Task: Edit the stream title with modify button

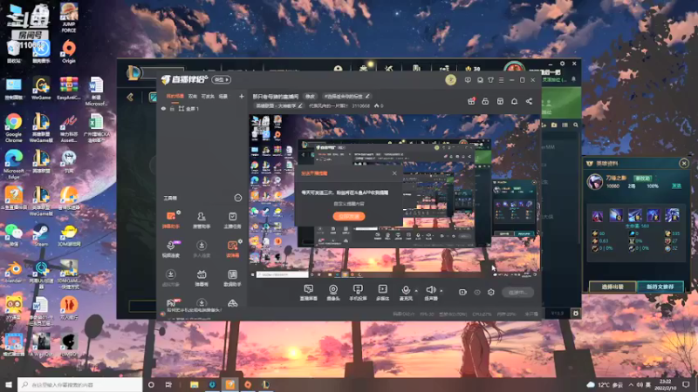Action: 310,97
